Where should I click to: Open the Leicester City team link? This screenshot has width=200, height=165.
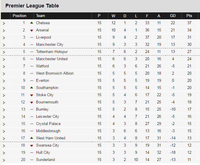[x=47, y=116]
